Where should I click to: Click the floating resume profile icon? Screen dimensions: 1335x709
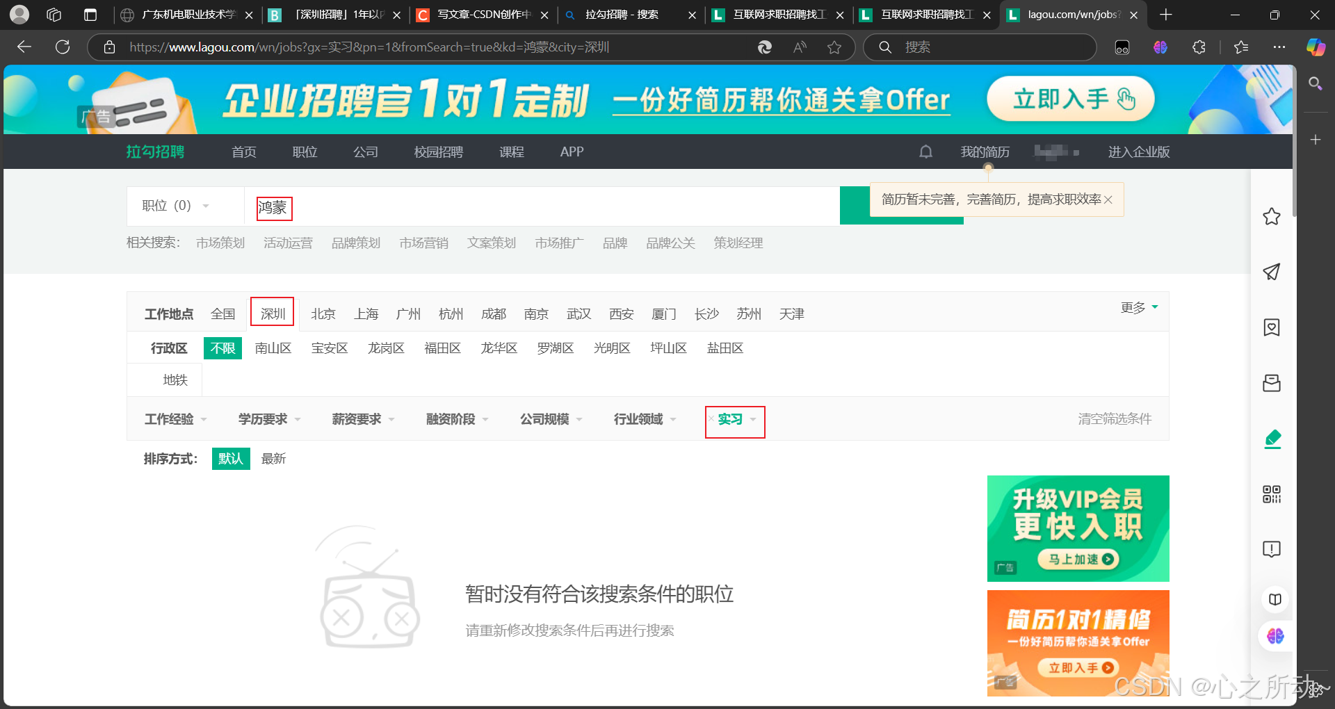[1272, 327]
